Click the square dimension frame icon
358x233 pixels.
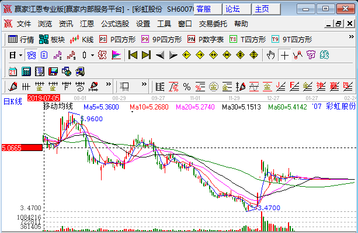click(124, 87)
